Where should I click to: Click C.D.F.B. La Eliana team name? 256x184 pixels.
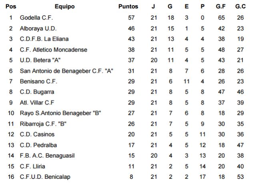44,39
